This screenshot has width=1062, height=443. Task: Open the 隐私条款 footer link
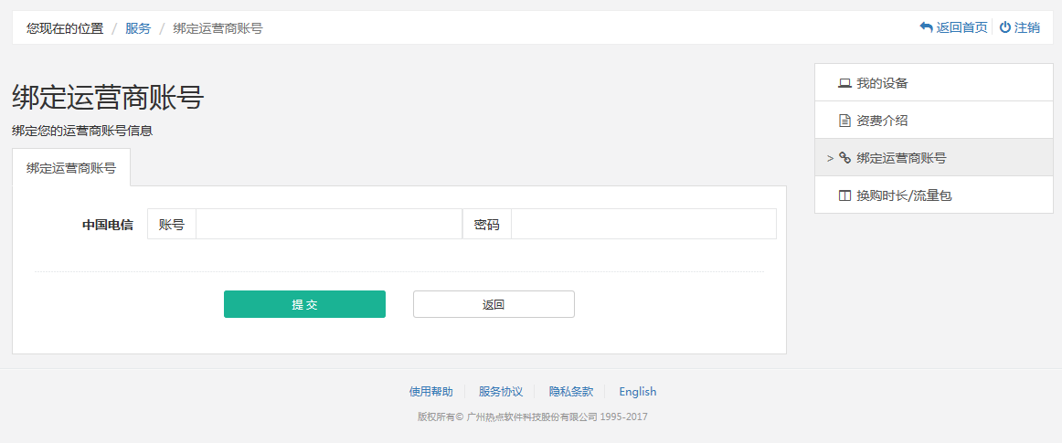click(x=571, y=392)
